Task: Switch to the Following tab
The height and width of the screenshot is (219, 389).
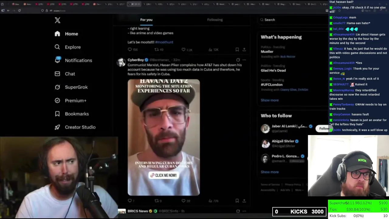Action: (x=215, y=20)
